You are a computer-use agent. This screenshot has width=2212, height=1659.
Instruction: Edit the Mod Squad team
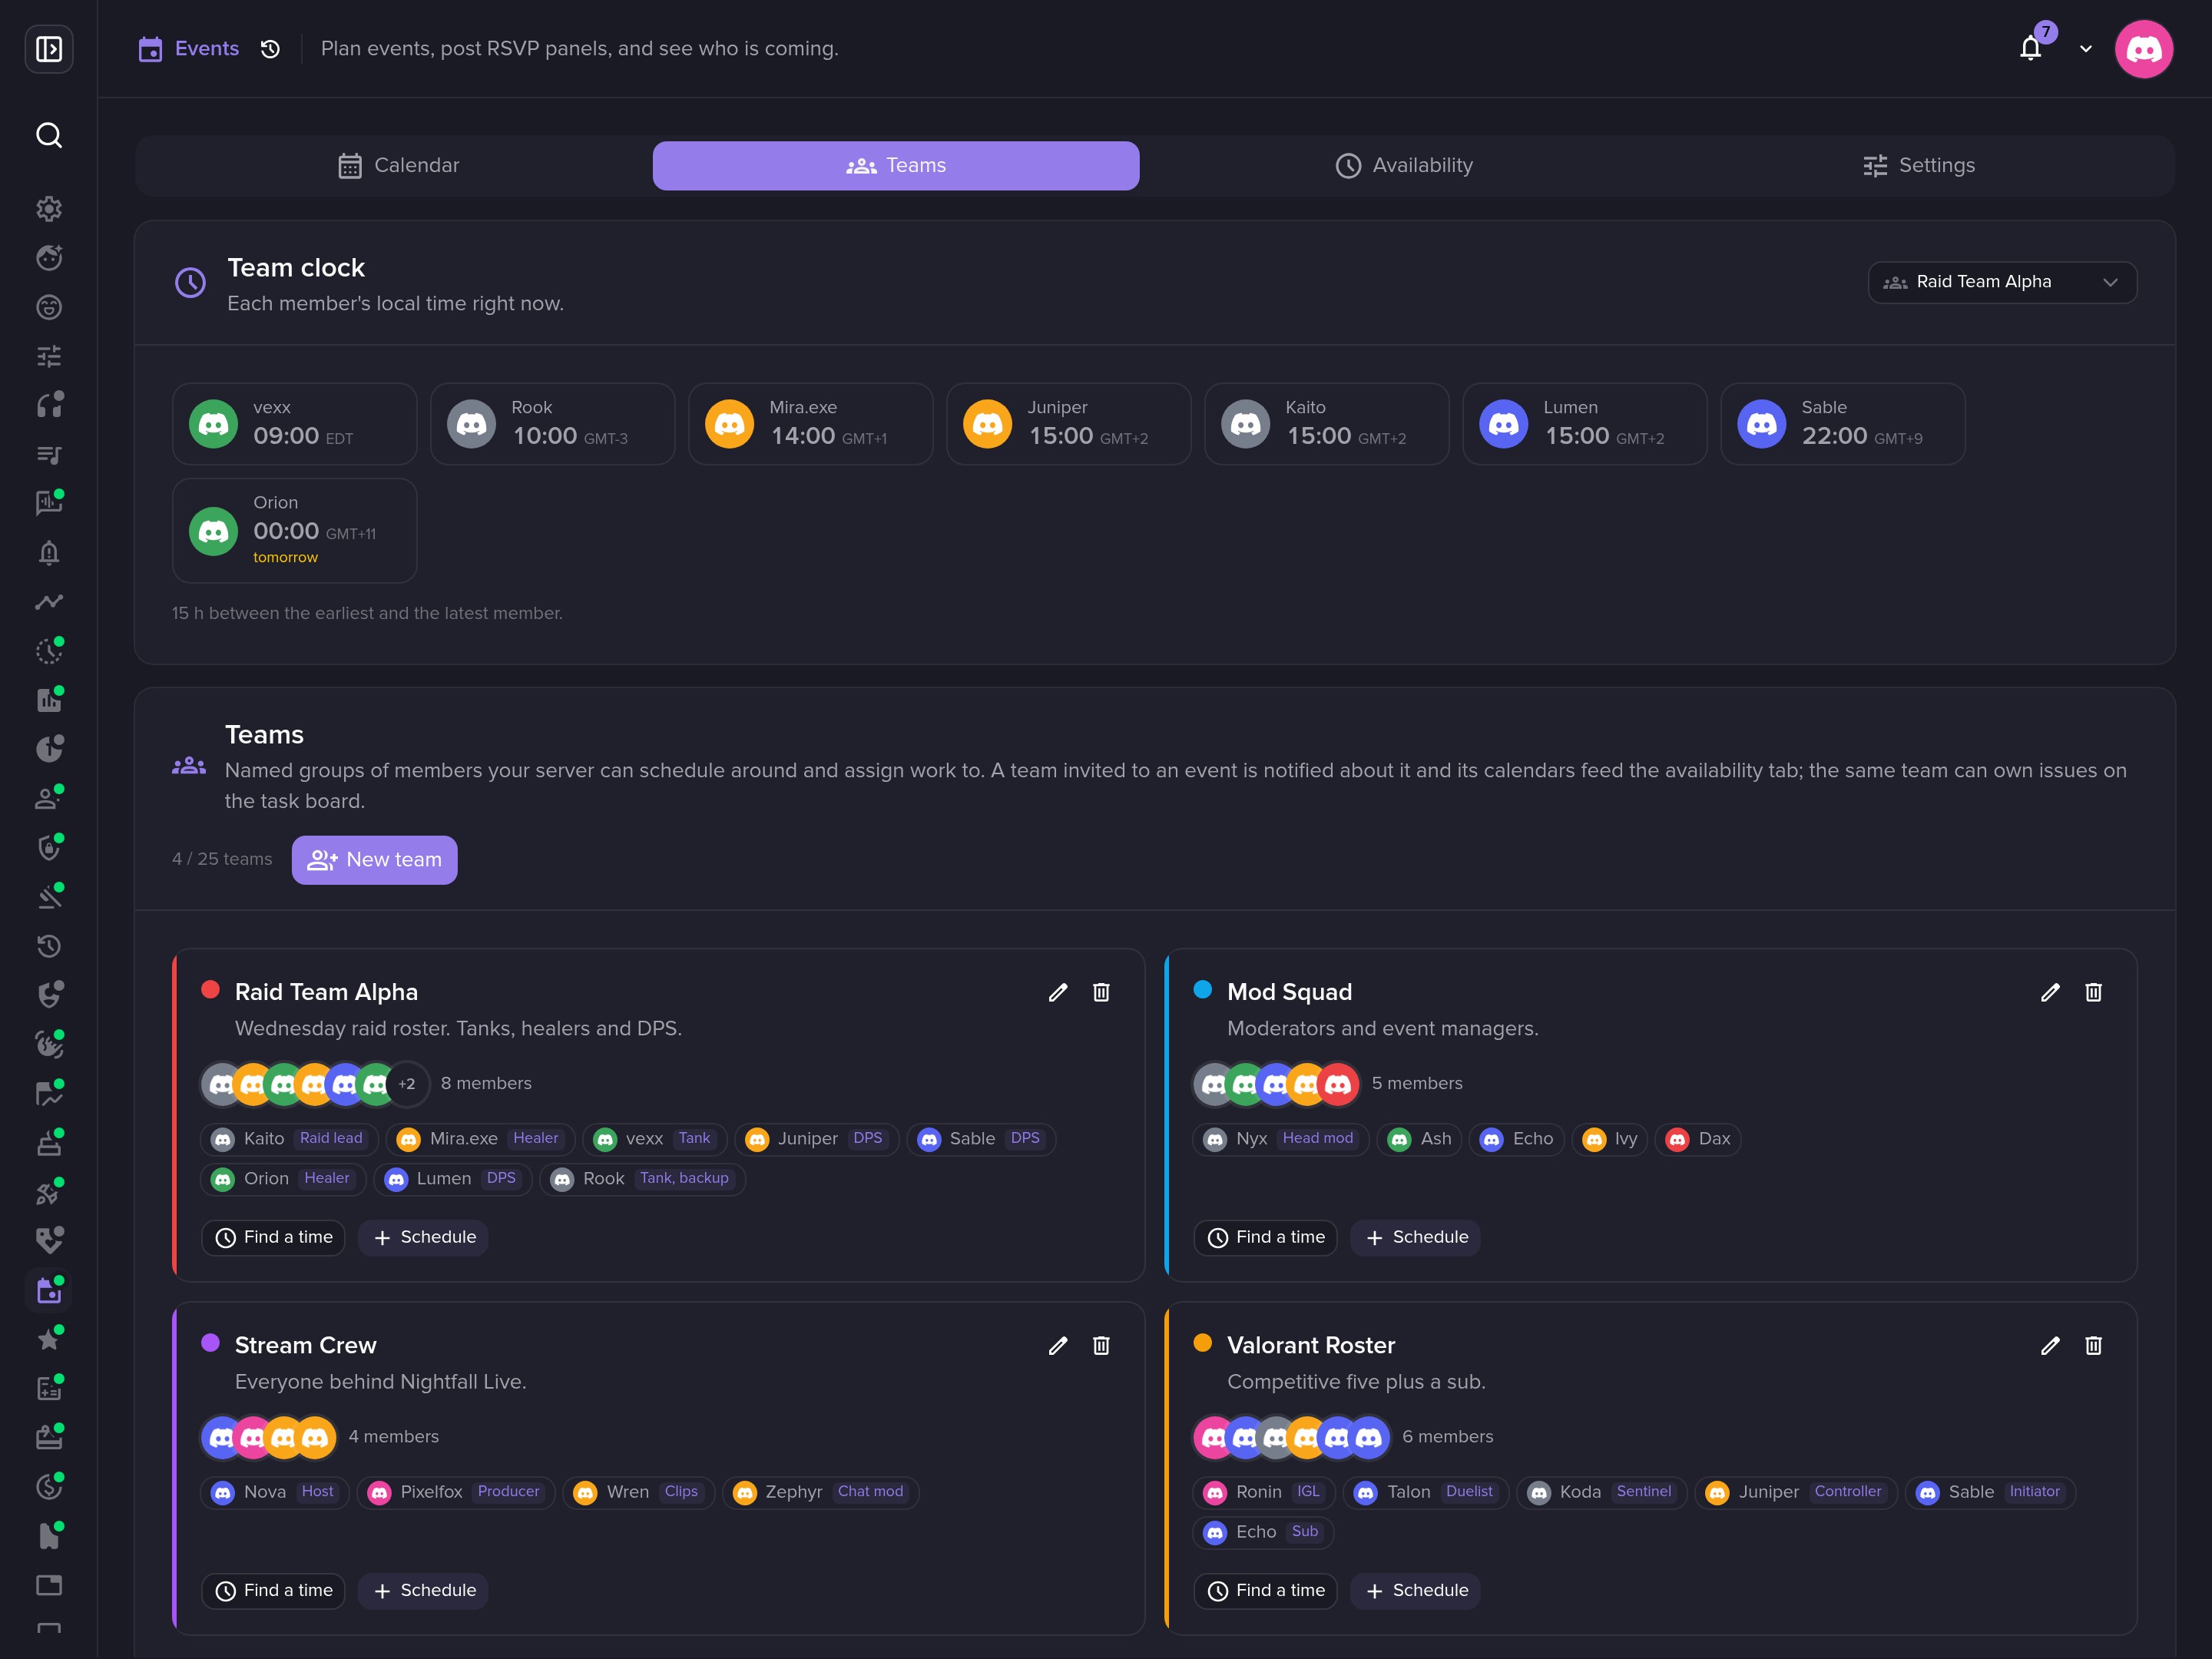point(2050,992)
